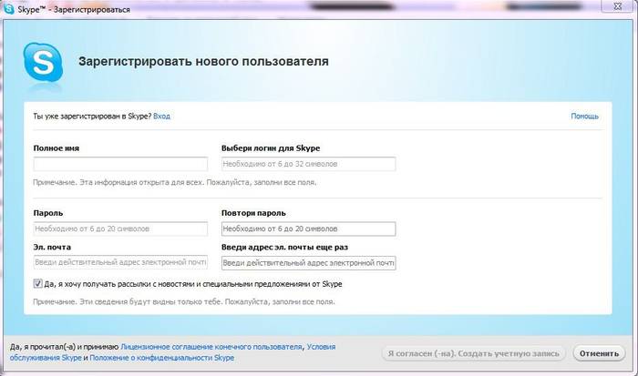Focus the 'Полное имя' input field
Image resolution: width=638 pixels, height=376 pixels.
120,165
